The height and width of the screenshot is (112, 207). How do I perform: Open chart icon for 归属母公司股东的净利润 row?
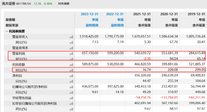pos(71,87)
